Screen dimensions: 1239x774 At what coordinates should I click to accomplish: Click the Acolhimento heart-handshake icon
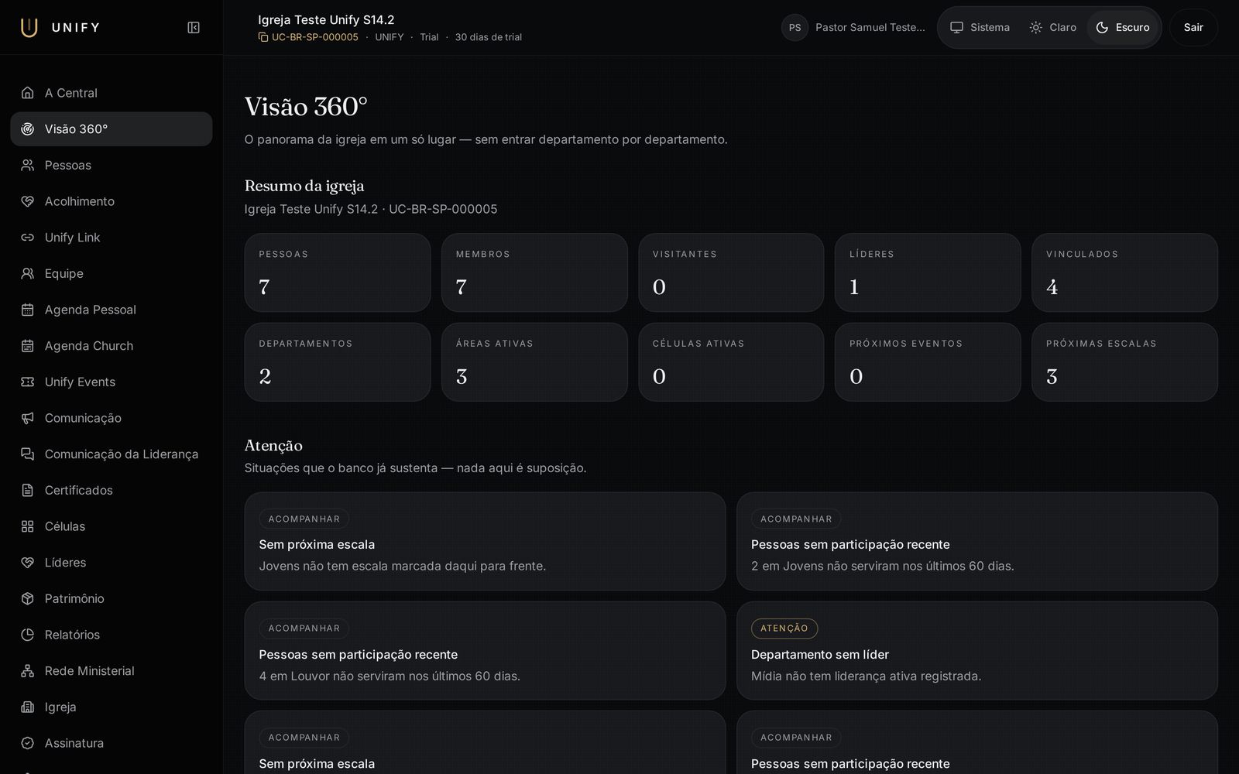[28, 201]
